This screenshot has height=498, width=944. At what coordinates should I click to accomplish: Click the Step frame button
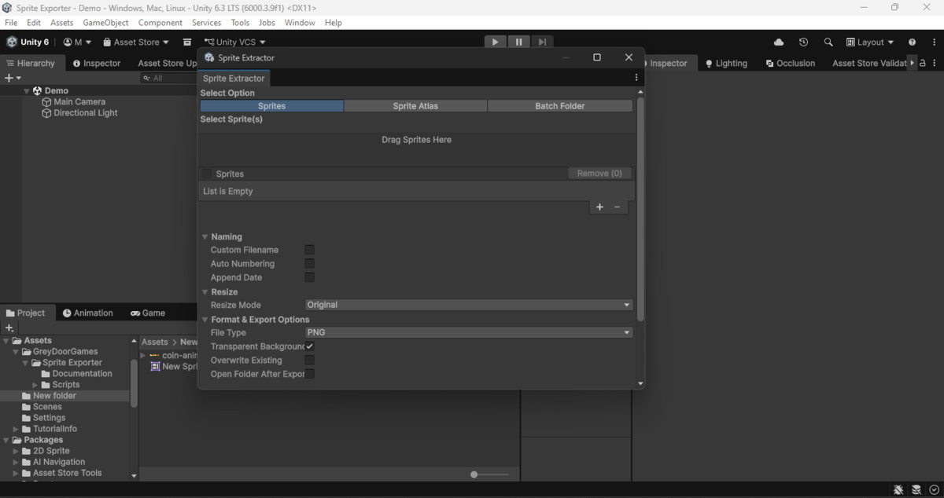pos(542,42)
